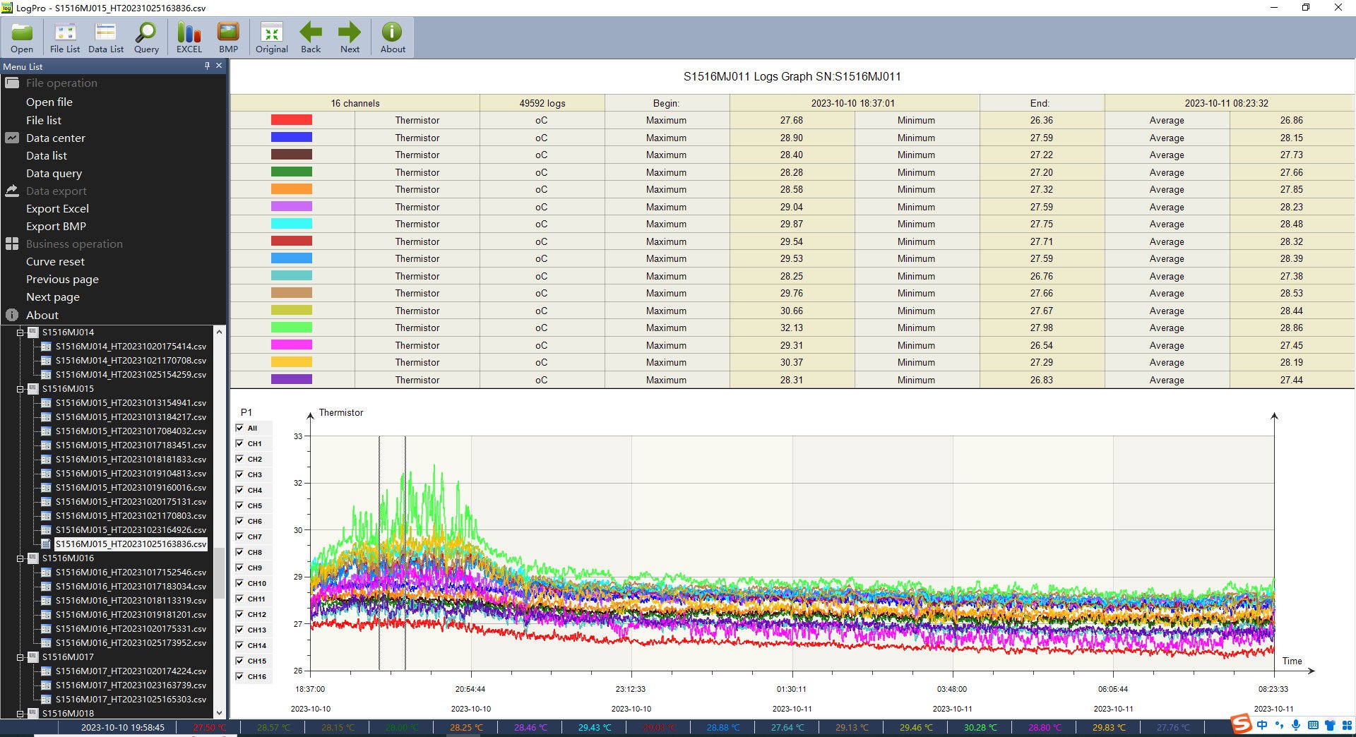Image resolution: width=1356 pixels, height=737 pixels.
Task: Click the Open folder toolbar icon
Action: click(22, 37)
